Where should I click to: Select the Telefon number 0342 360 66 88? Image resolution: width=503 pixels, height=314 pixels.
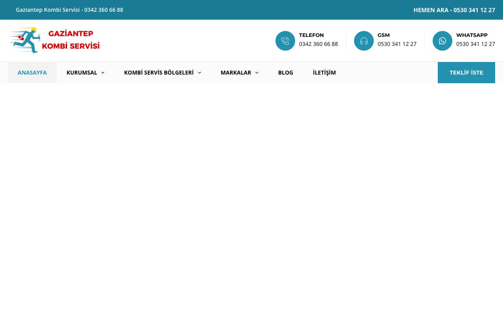coord(318,44)
